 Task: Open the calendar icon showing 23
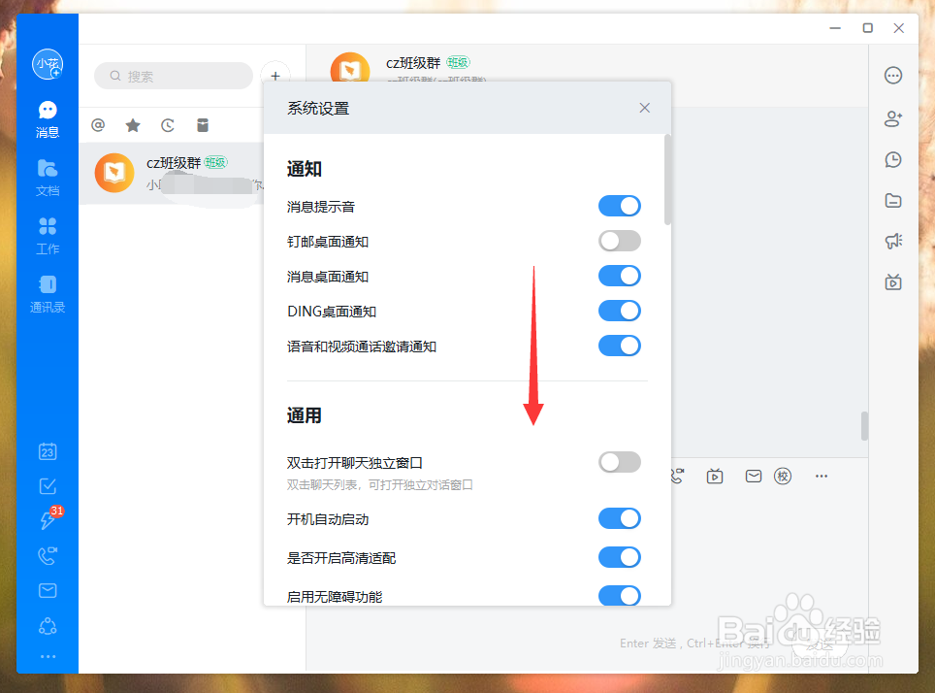(48, 451)
